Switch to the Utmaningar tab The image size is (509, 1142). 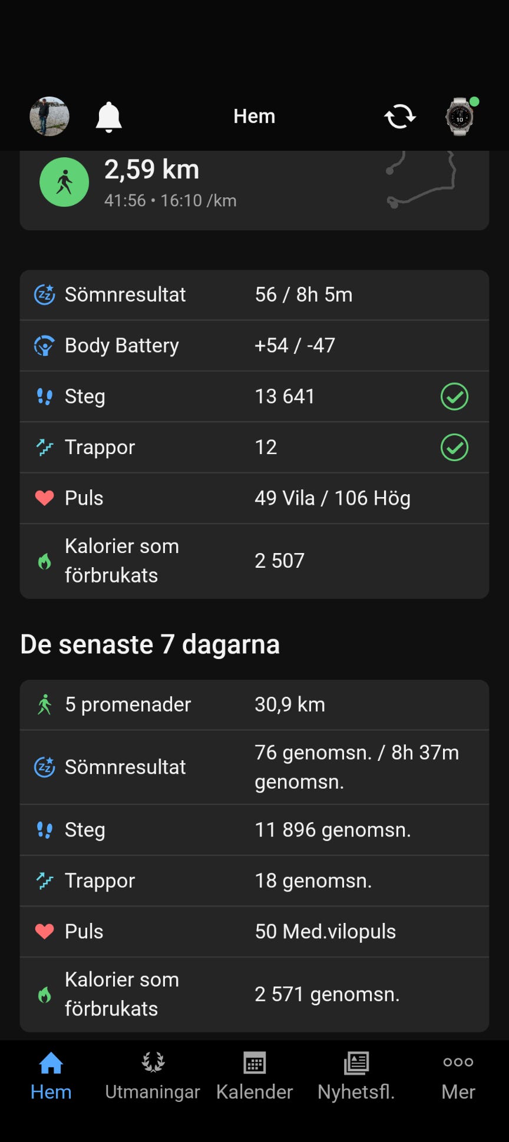(x=153, y=1076)
